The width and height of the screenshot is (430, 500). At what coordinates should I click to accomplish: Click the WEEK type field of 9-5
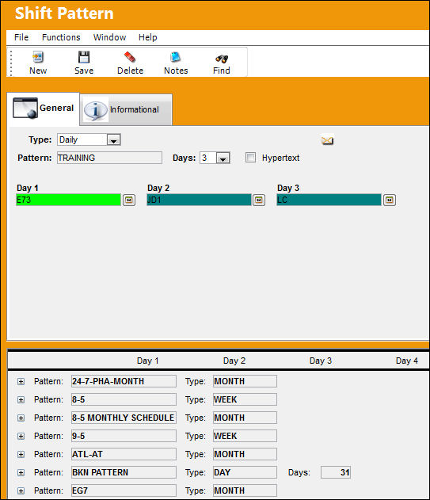tap(245, 436)
